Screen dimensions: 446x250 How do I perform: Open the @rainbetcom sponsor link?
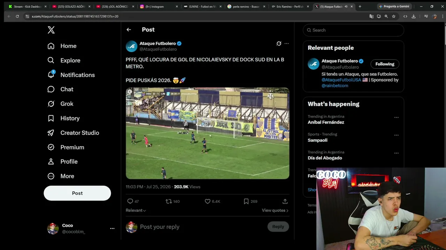[x=335, y=86]
